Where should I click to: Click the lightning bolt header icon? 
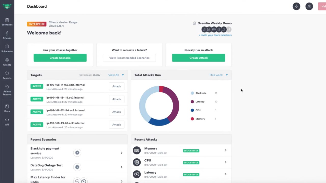point(296,6)
